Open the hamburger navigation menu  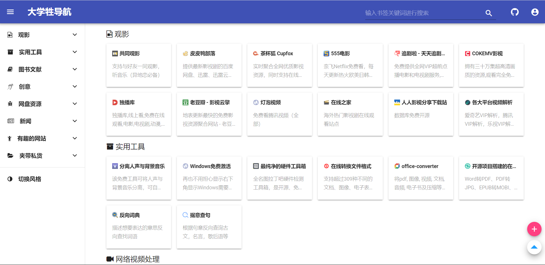coord(10,12)
